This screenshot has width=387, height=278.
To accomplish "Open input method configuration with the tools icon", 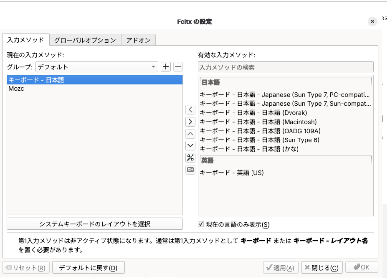I will (190, 158).
